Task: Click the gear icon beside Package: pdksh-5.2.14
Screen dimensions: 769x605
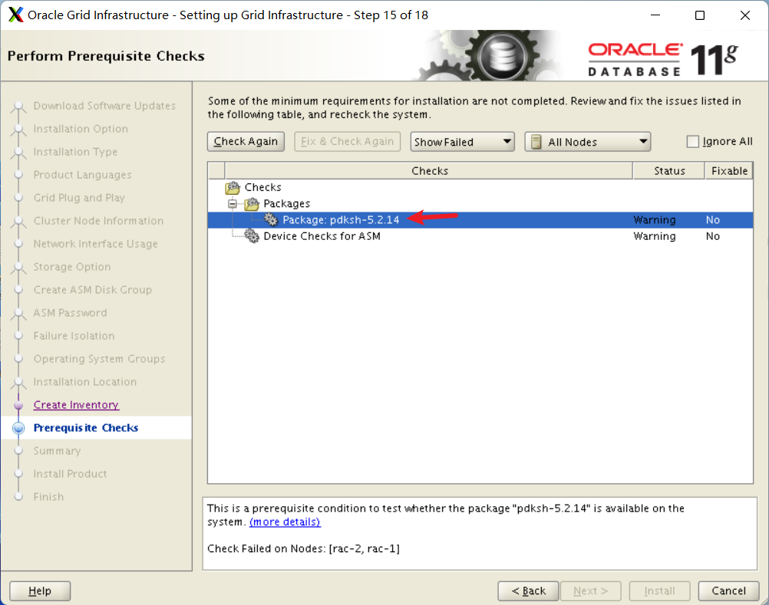Action: coord(271,219)
